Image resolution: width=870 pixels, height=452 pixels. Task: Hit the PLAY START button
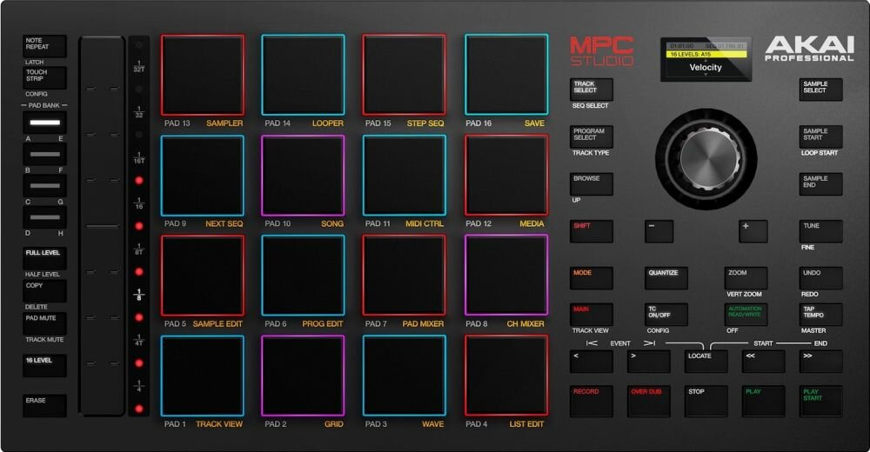click(x=820, y=401)
